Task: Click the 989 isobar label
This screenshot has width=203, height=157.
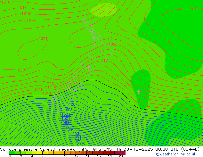Action: [78, 141]
